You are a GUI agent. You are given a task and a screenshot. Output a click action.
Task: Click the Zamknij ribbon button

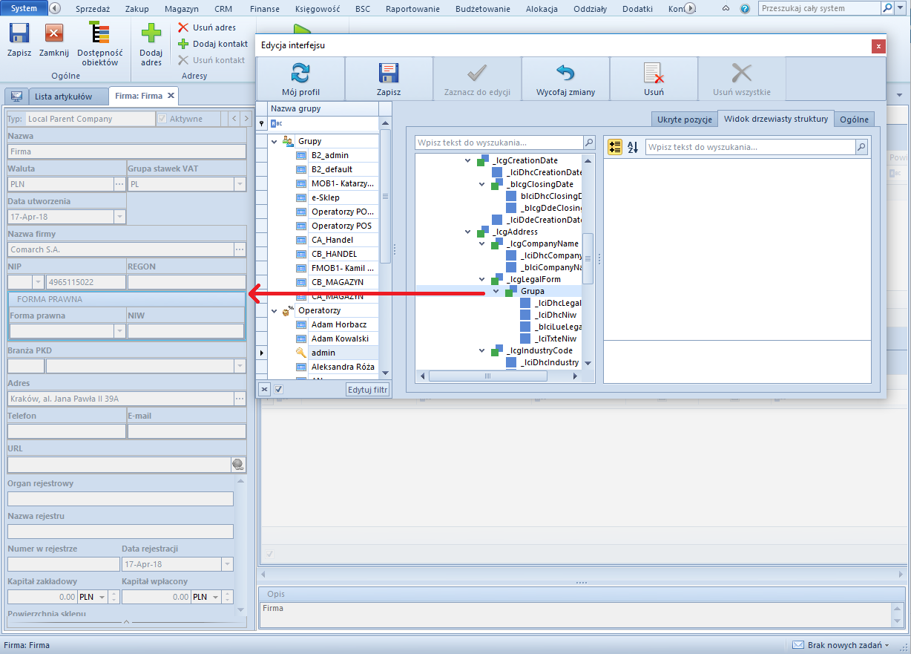pyautogui.click(x=54, y=40)
